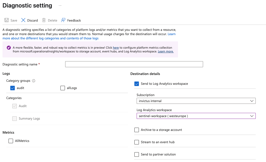Open the log categories documentation link
Screen dimensions: 266x162
click(50, 38)
